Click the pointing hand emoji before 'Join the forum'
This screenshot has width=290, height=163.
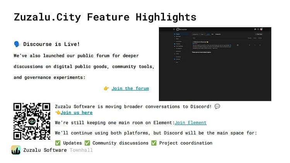106,88
